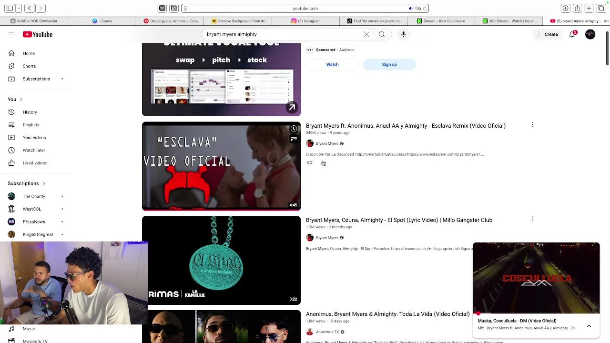Open the Toda La Vida video title
Screen dimensions: 610x343
(x=387, y=314)
